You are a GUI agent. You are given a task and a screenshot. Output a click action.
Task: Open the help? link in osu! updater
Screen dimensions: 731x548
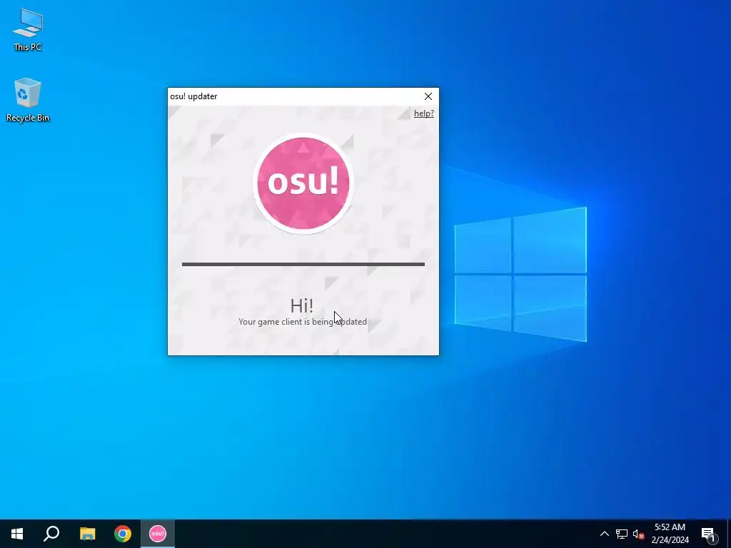pos(424,113)
